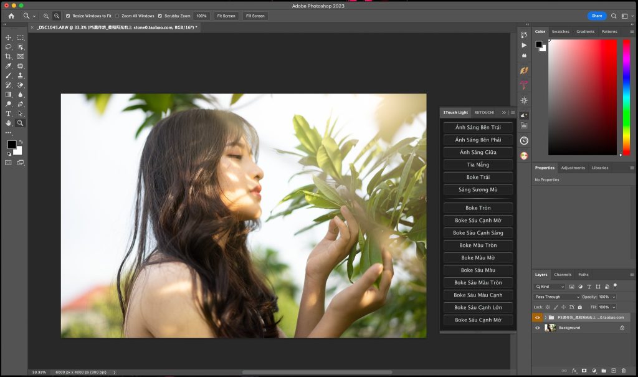Add a layer style with fx icon

pos(574,371)
